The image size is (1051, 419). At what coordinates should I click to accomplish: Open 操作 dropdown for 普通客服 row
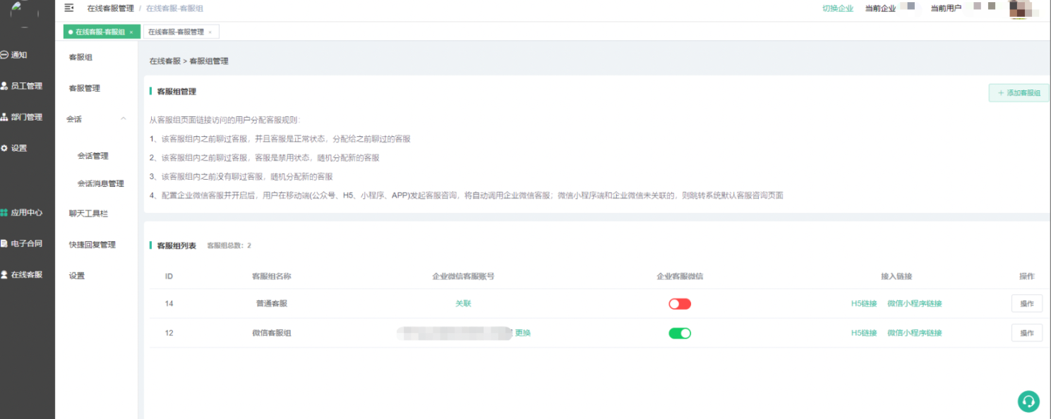click(x=1026, y=304)
